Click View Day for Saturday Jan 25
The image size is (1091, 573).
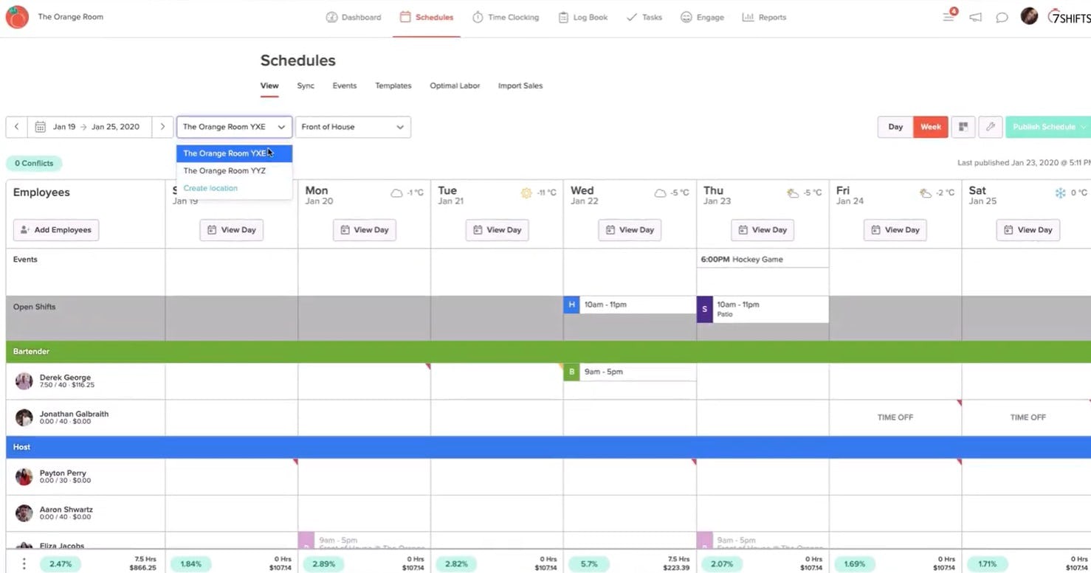click(x=1028, y=230)
